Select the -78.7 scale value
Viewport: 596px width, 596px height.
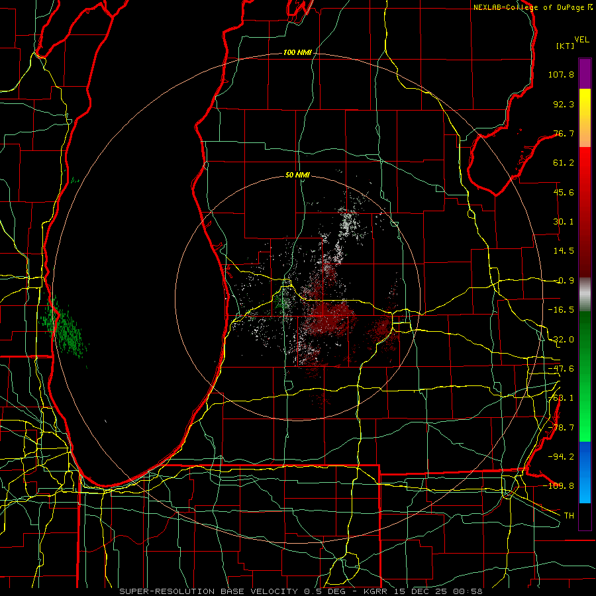[x=561, y=428]
